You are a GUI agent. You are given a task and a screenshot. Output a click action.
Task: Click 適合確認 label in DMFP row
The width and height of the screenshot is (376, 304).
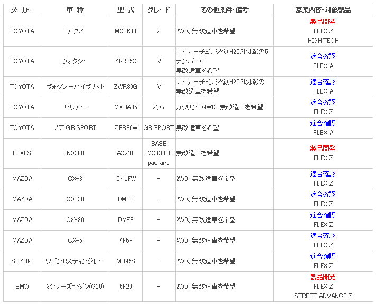[323, 215]
